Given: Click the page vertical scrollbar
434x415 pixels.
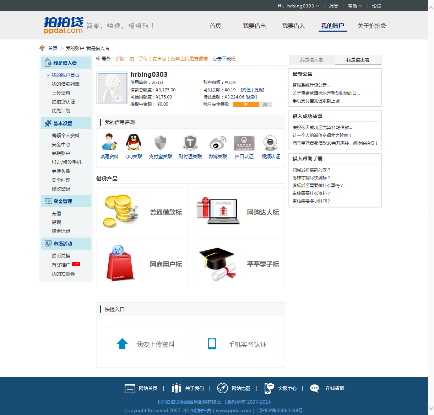Looking at the screenshot, I should [431, 207].
